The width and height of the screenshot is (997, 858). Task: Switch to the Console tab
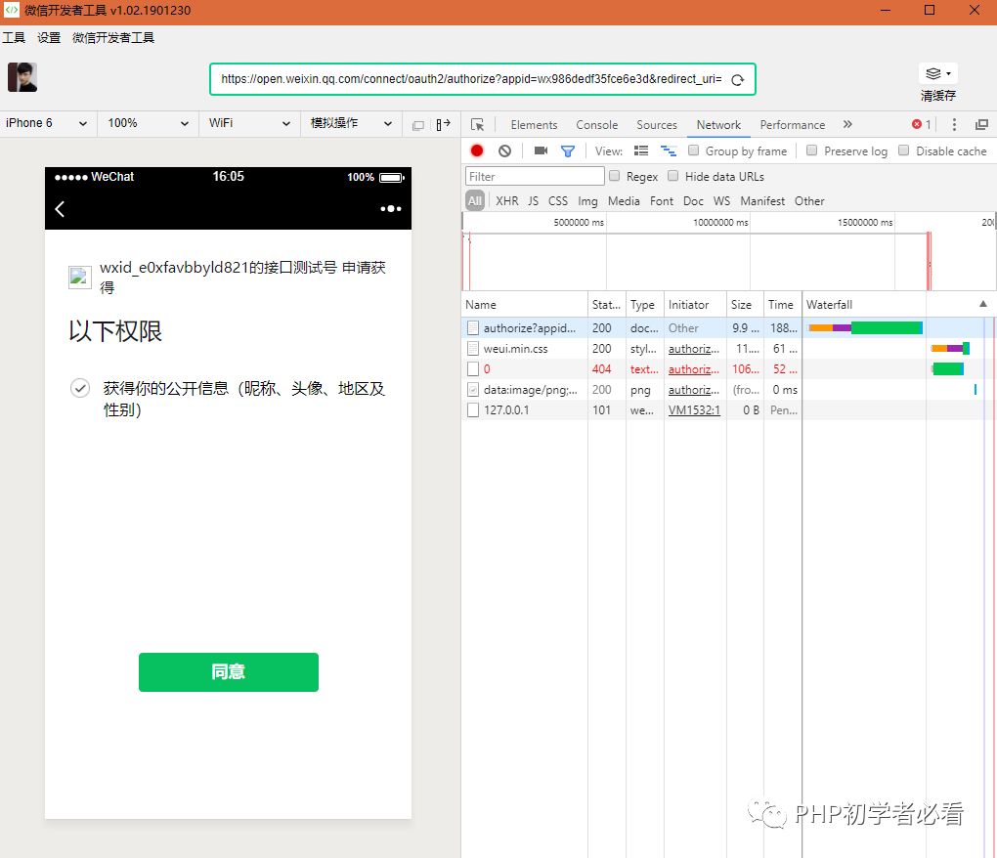pos(596,125)
